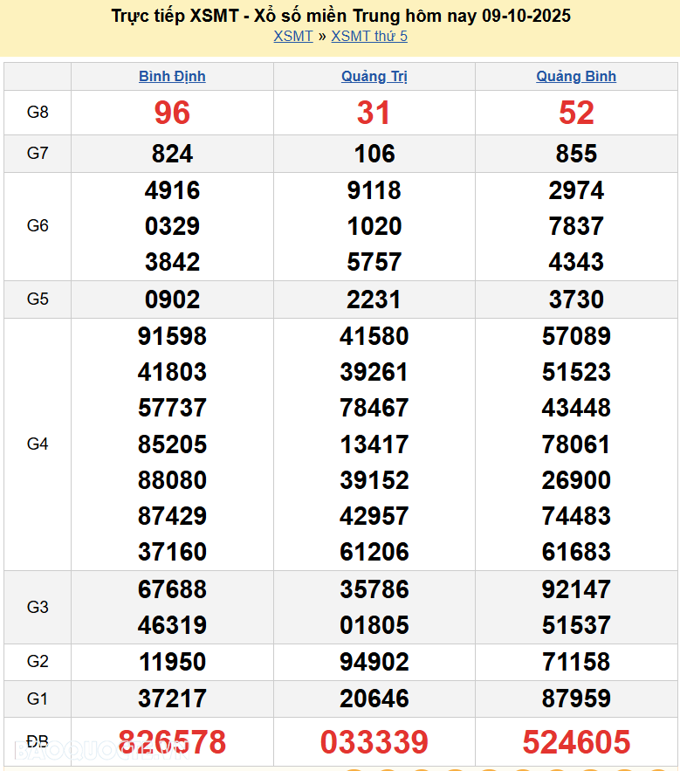Open the Quảng Trị column header link

pyautogui.click(x=374, y=76)
